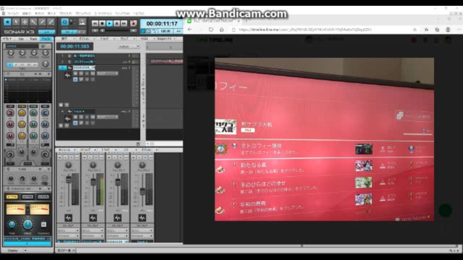
Task: Close the LINE Timeline browser tab
Action: [x=239, y=21]
